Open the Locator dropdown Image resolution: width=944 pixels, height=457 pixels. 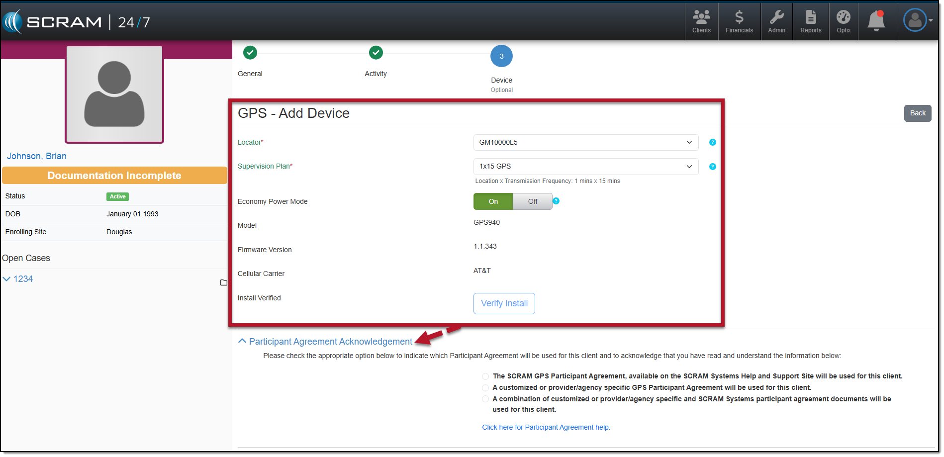[x=585, y=142]
